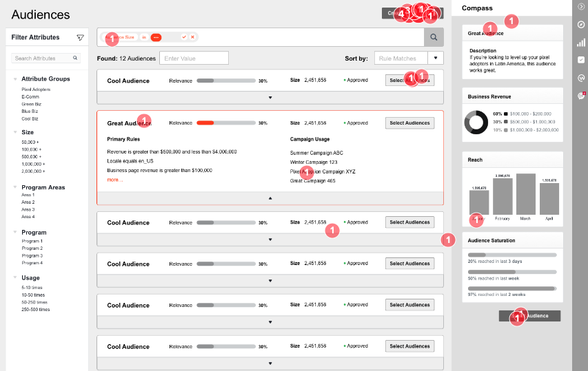Click the bar chart analytics sidebar icon

click(581, 43)
